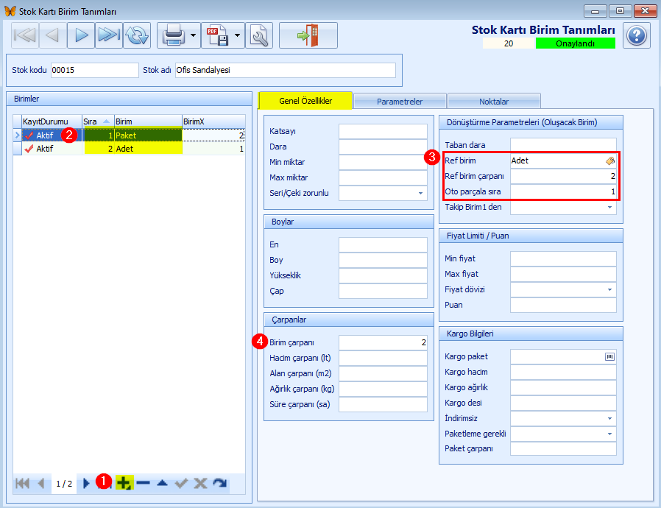This screenshot has width=661, height=508.
Task: Click the Onaylandı status indicator
Action: coord(576,43)
